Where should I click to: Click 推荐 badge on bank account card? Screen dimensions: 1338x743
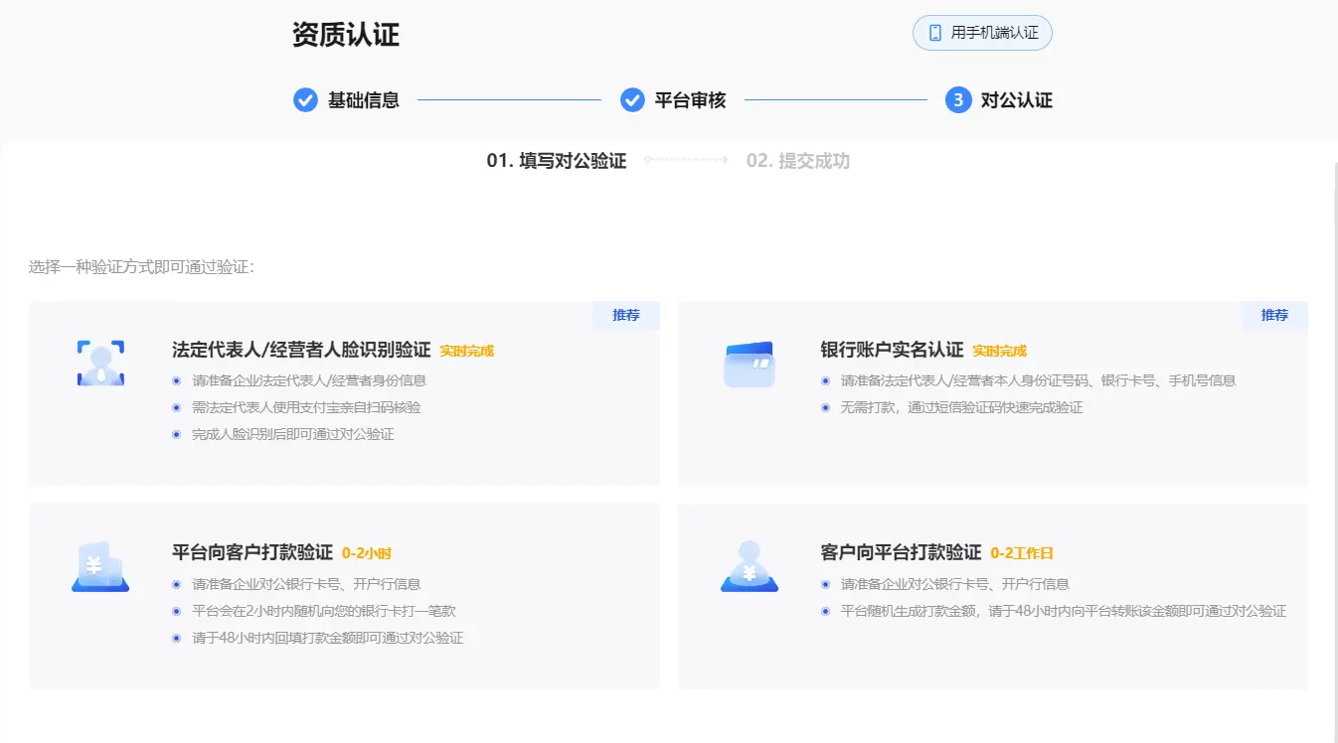point(1274,315)
